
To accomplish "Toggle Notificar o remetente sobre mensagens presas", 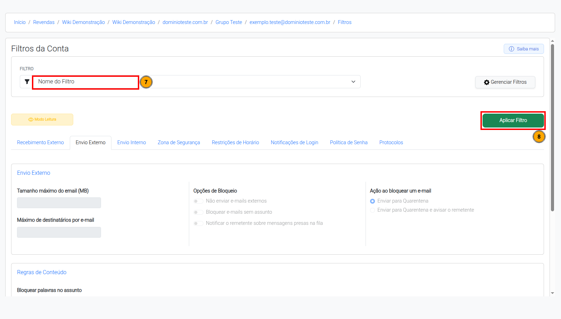I will tap(198, 223).
